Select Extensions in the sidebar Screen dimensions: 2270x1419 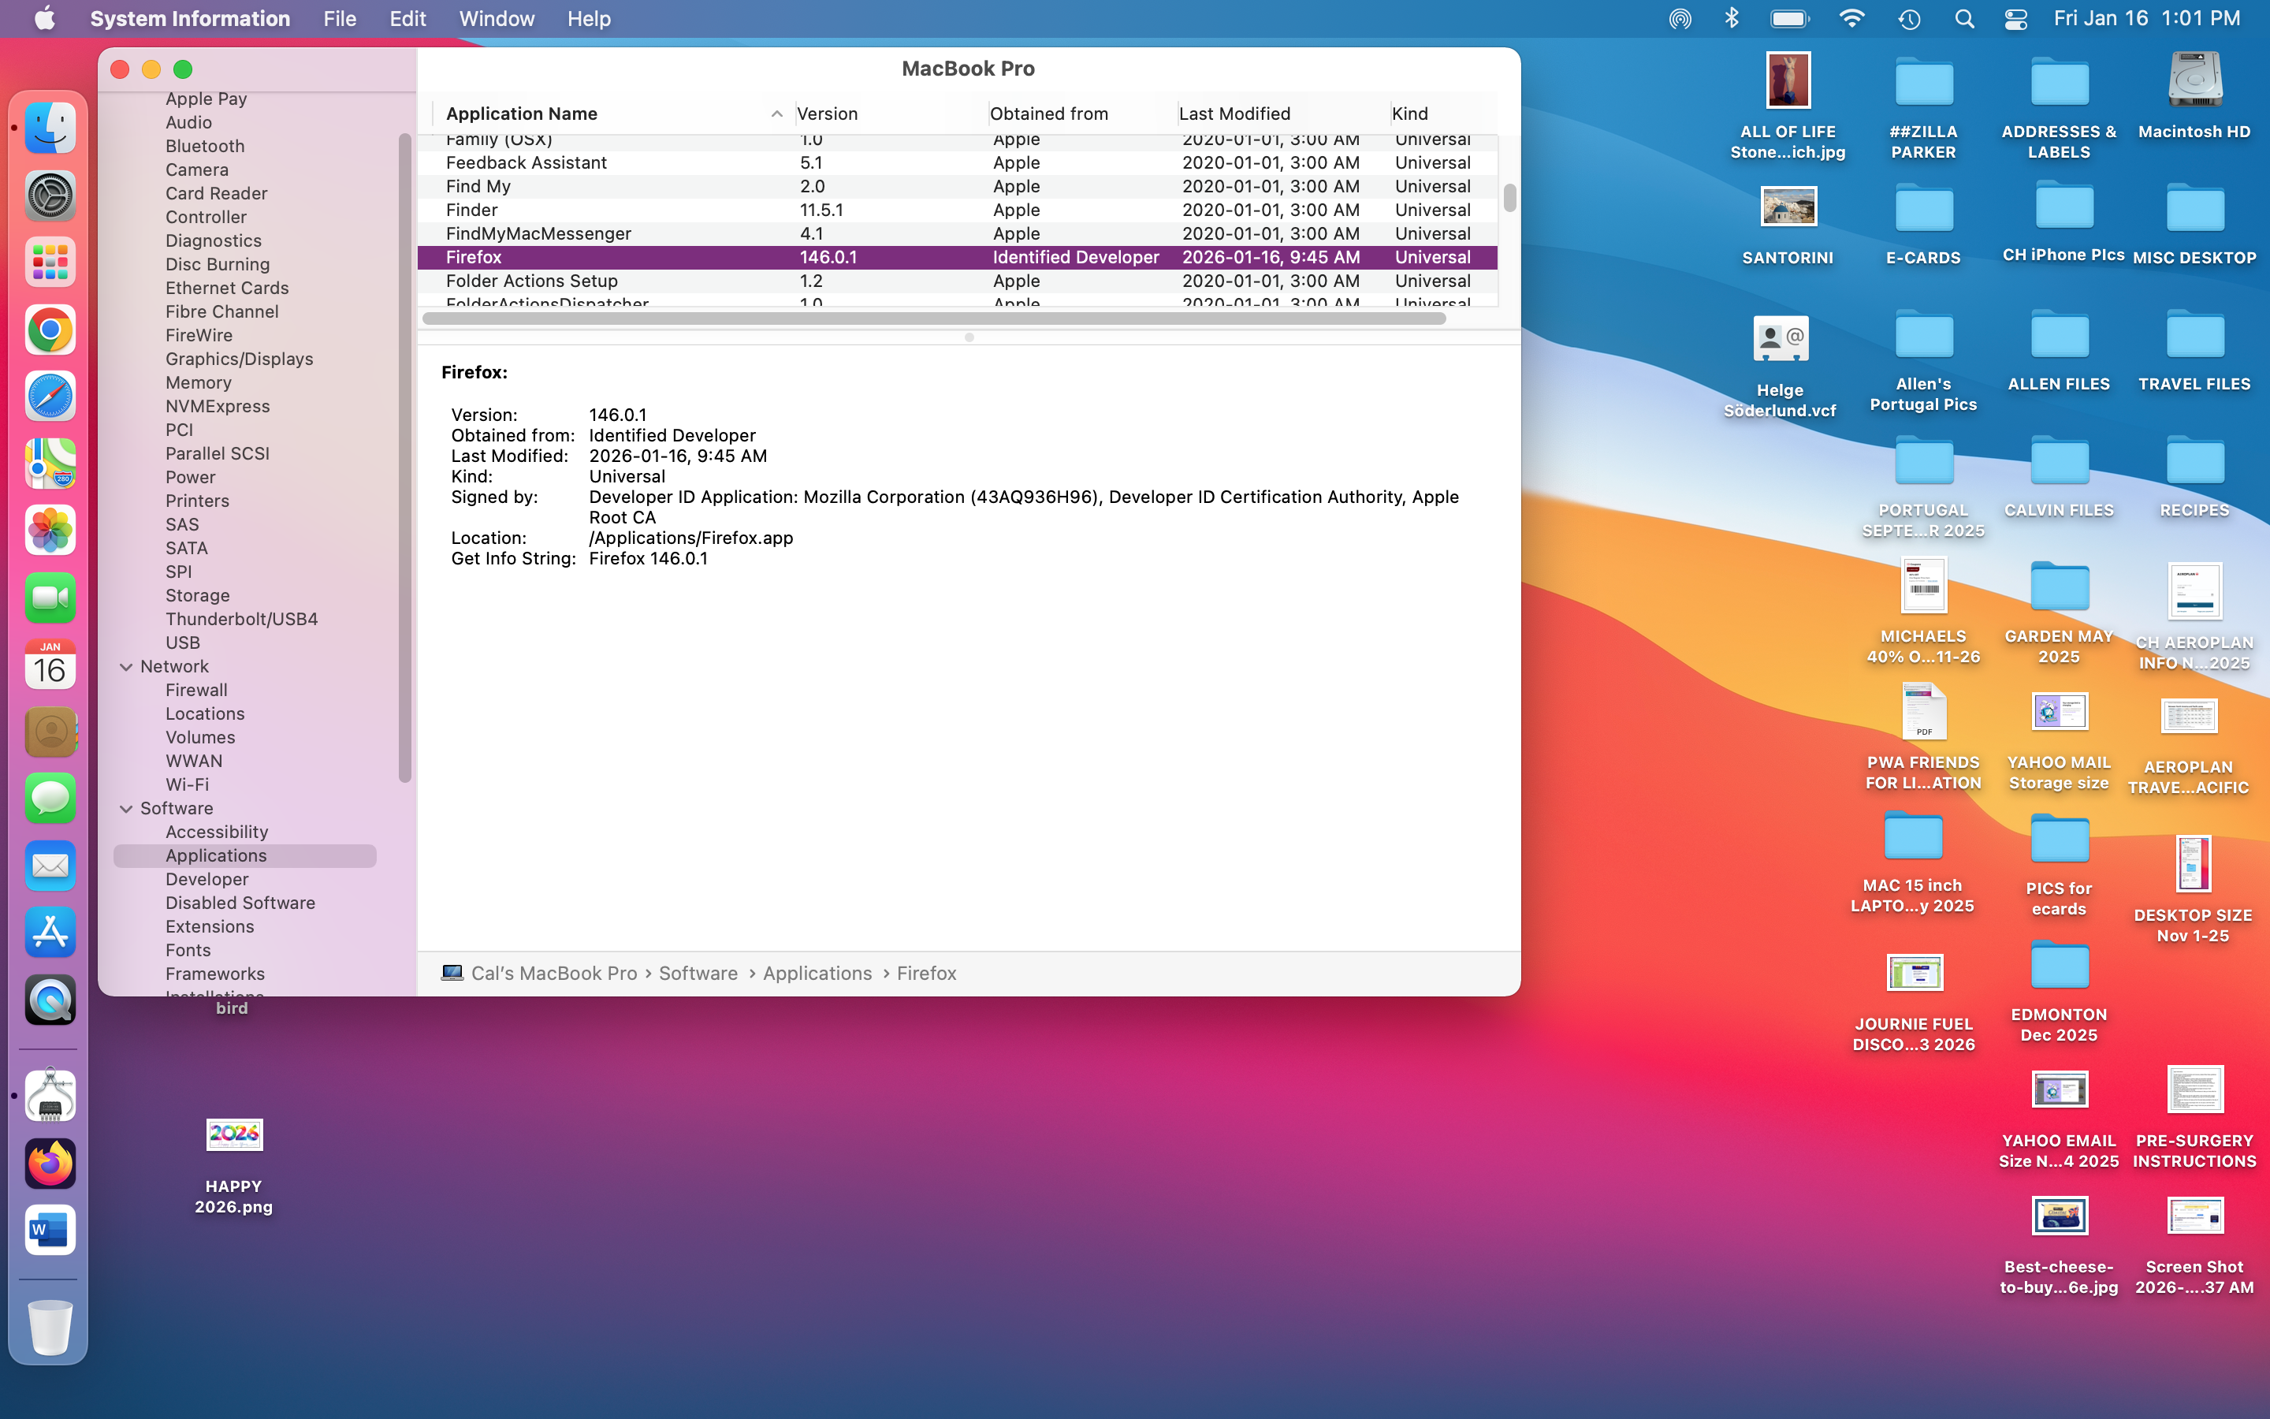(x=209, y=926)
